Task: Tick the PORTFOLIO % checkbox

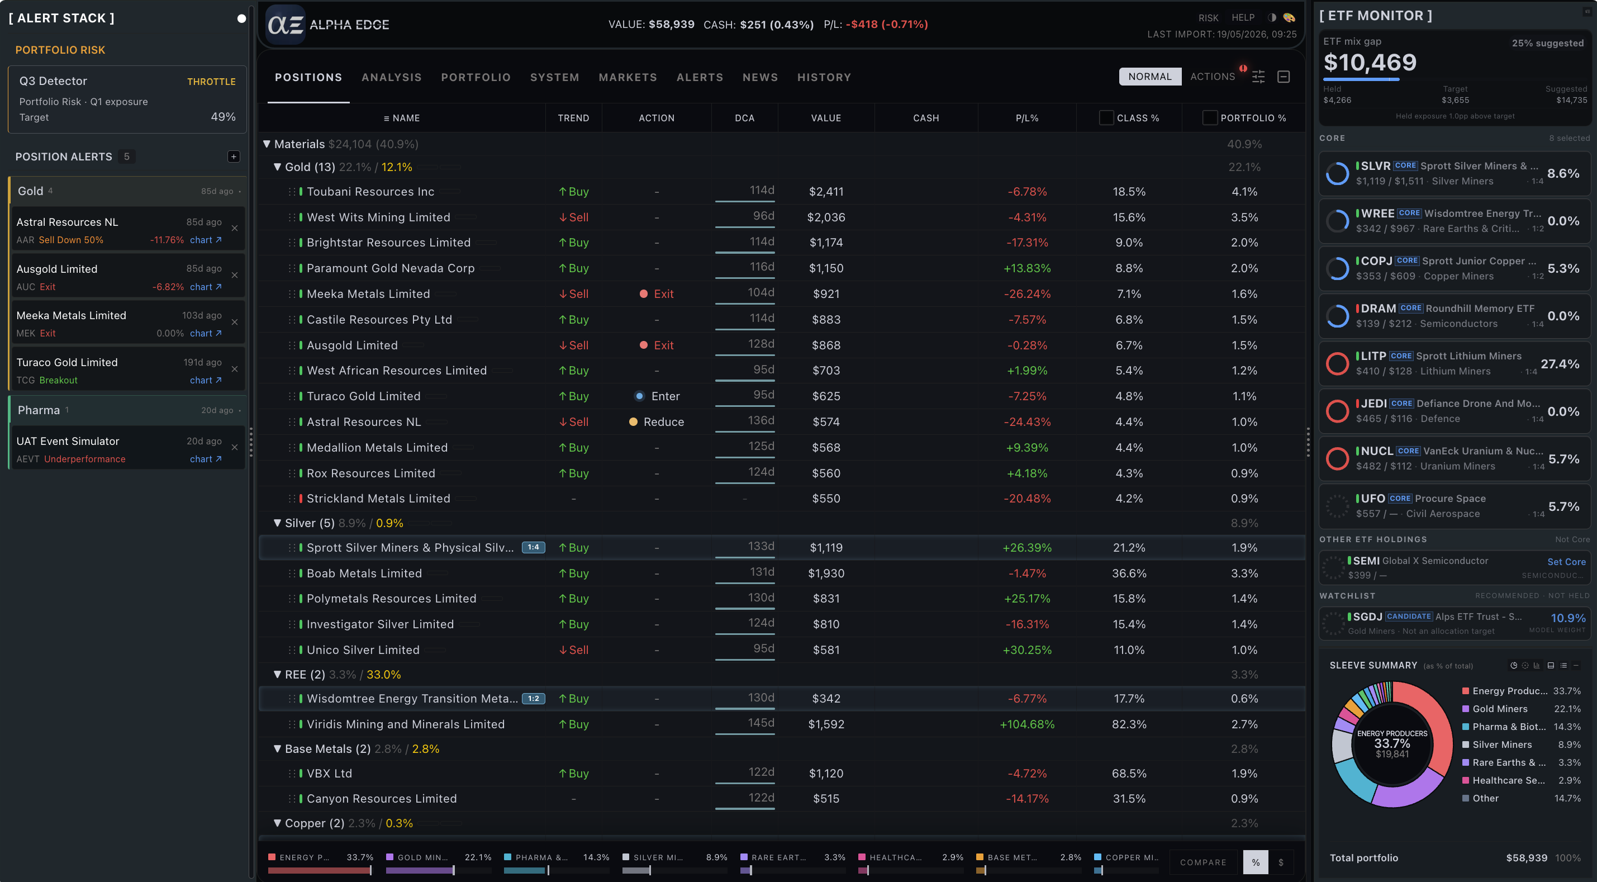Action: pyautogui.click(x=1210, y=118)
